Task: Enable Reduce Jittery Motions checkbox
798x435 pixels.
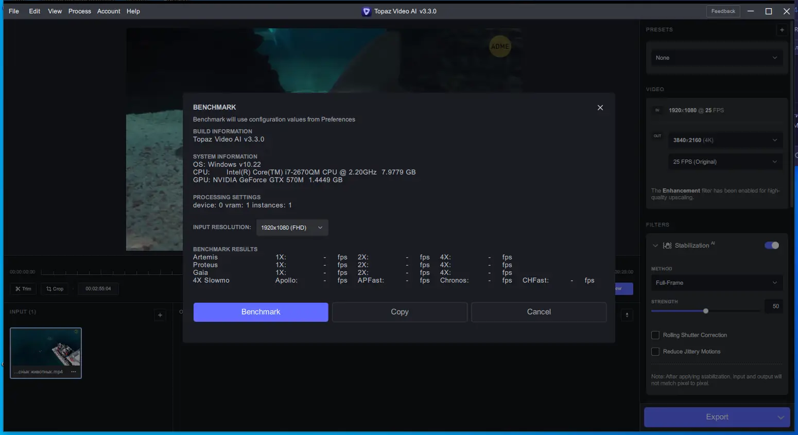Action: pos(655,352)
